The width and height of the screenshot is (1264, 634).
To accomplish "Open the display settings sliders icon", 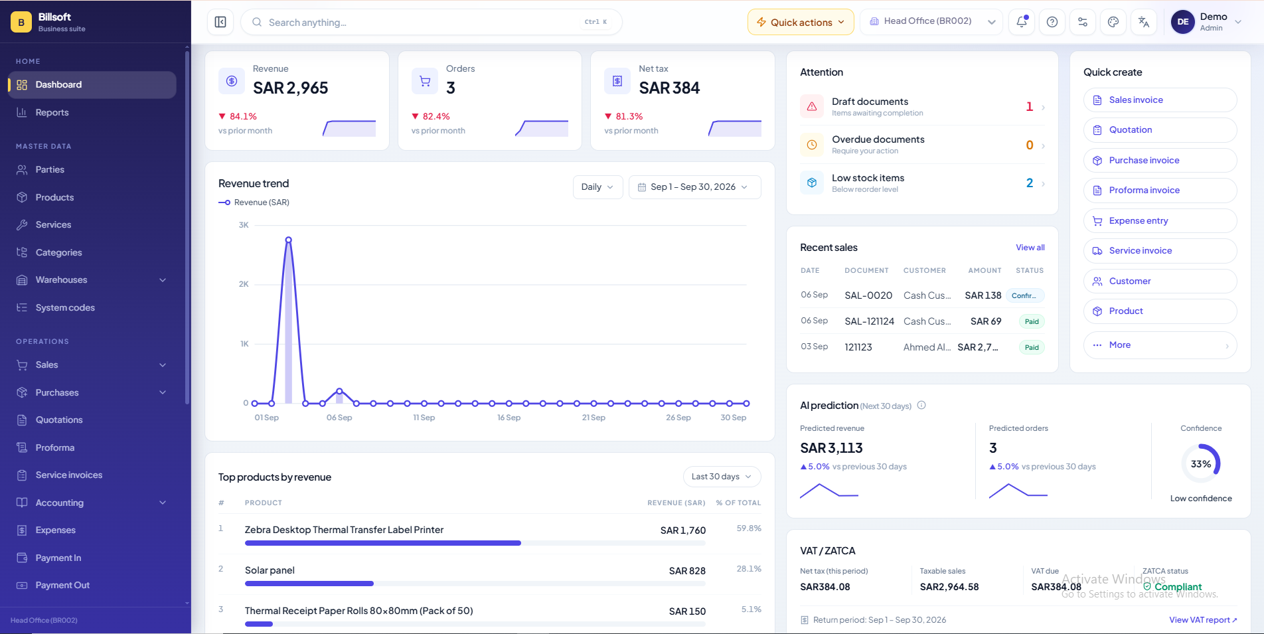I will (x=1083, y=22).
